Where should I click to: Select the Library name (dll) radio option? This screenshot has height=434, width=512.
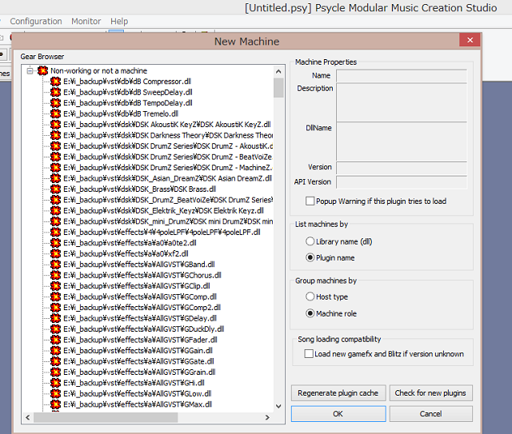310,241
